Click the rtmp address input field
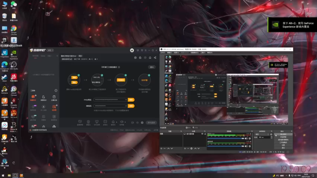The width and height of the screenshot is (317, 178). click(x=111, y=100)
